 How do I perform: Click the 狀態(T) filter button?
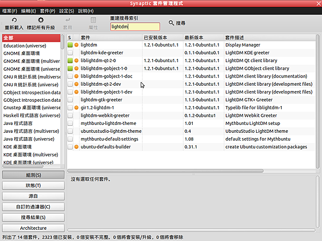click(33, 185)
